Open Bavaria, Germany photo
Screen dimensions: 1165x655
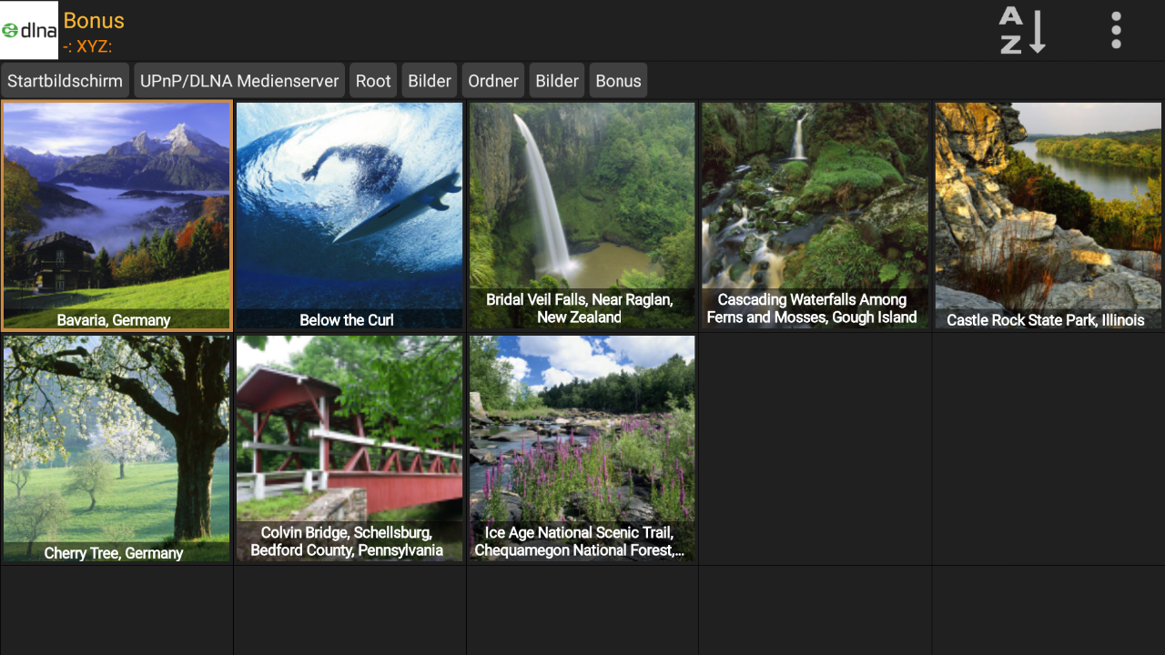116,216
